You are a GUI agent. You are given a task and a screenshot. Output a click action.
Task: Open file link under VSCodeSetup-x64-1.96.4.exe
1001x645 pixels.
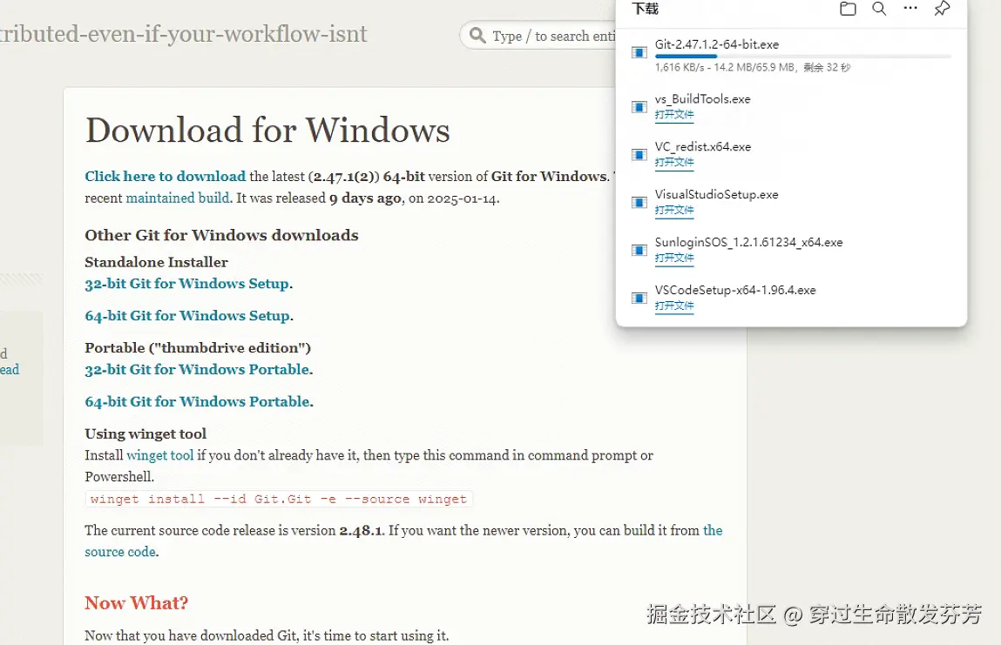(x=674, y=306)
